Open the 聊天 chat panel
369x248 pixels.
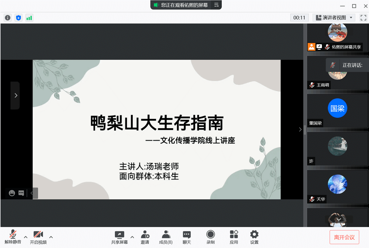[187, 237]
